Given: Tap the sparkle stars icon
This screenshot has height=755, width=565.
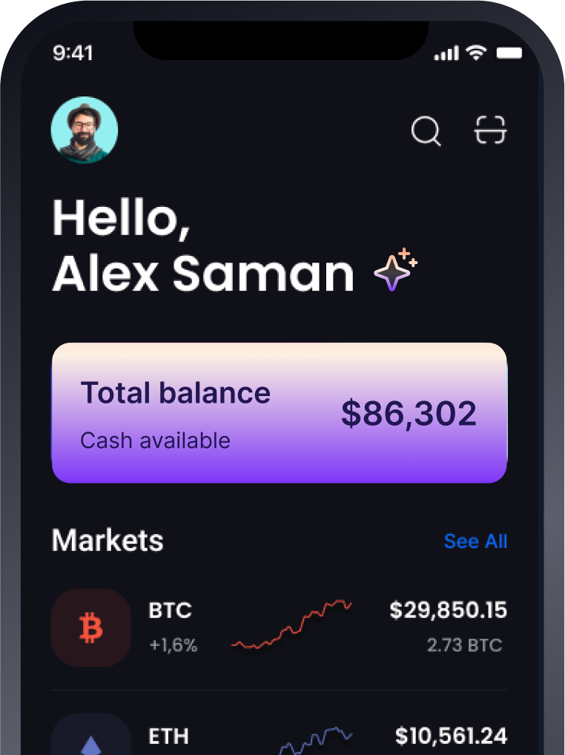Looking at the screenshot, I should pyautogui.click(x=396, y=271).
